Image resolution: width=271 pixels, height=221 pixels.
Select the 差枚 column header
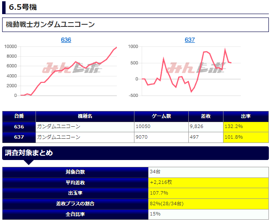[x=206, y=116]
